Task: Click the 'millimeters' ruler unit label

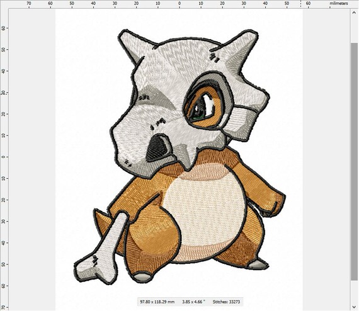Action: (x=339, y=3)
